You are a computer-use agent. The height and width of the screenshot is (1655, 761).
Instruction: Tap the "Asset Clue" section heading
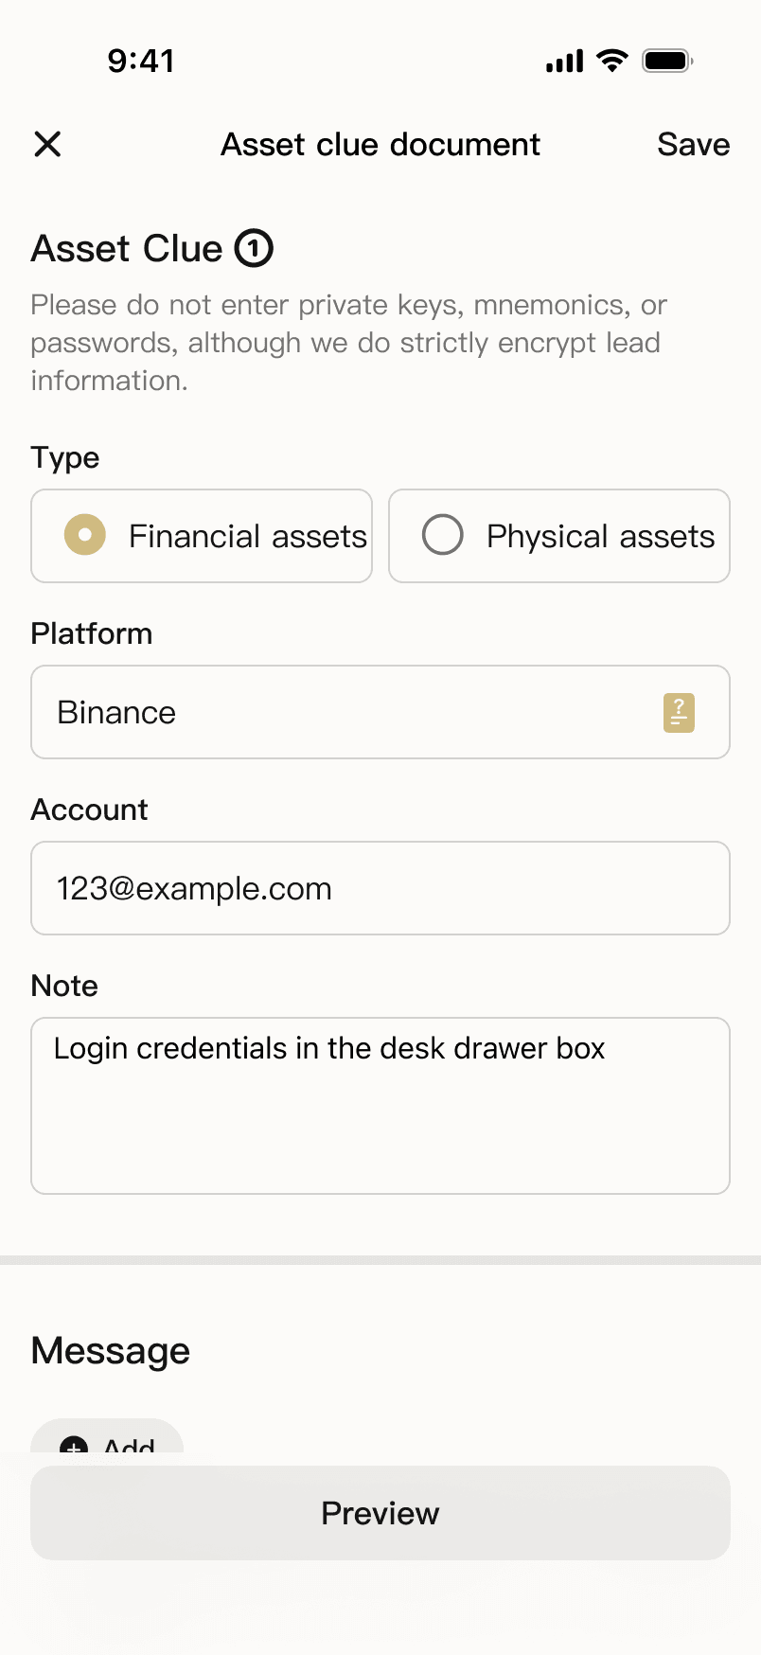click(127, 248)
